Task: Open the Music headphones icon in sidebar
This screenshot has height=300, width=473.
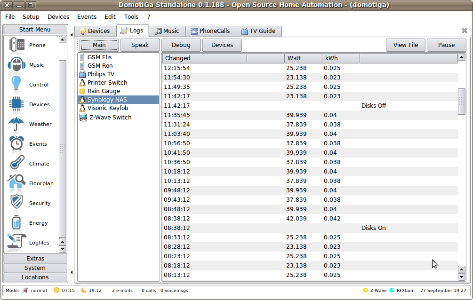Action: 16,65
